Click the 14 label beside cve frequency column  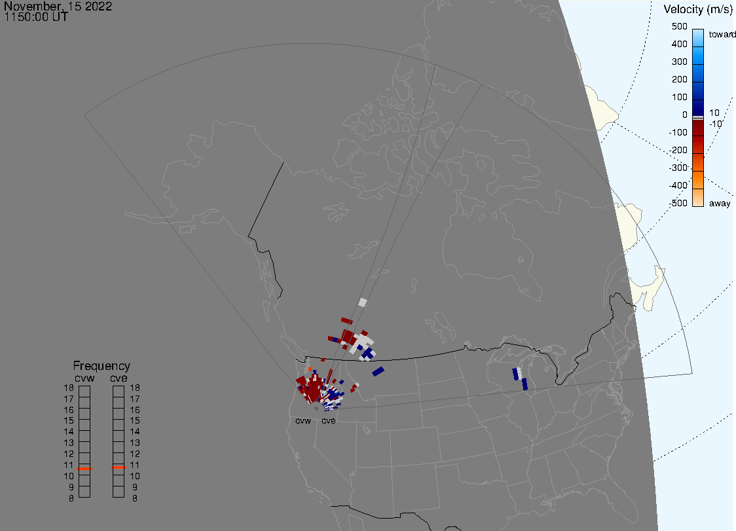click(x=135, y=432)
